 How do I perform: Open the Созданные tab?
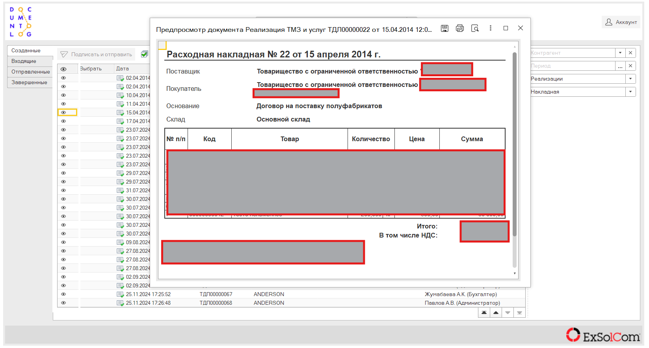click(30, 50)
